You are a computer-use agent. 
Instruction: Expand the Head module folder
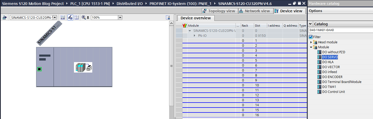click(311, 42)
